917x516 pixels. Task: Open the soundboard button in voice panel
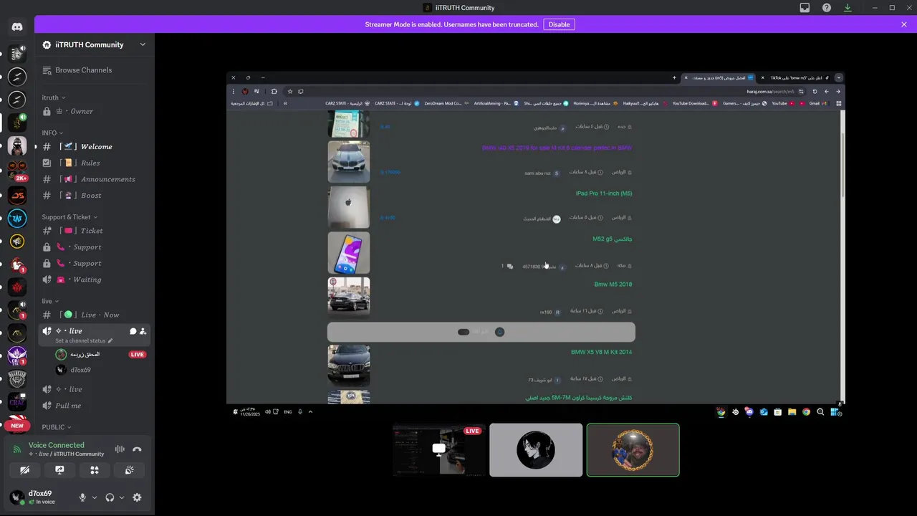pyautogui.click(x=129, y=470)
